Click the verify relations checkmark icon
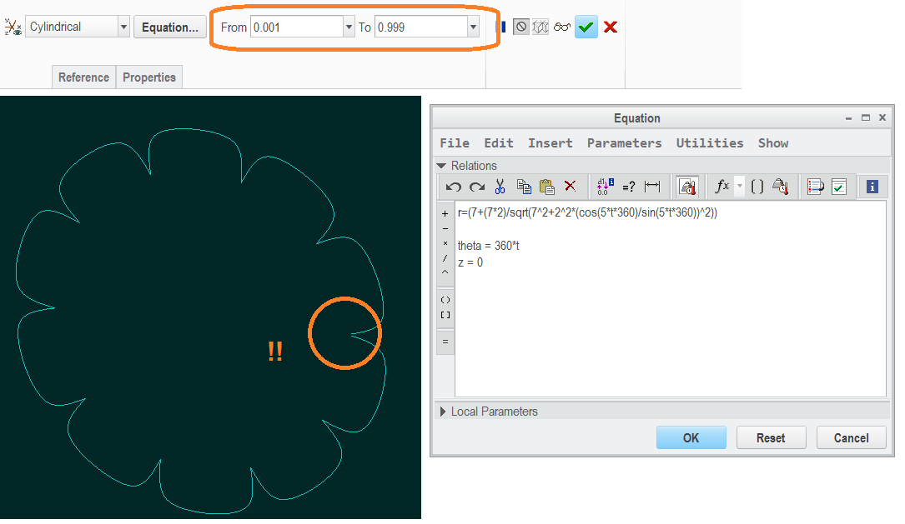905x524 pixels. [x=839, y=187]
